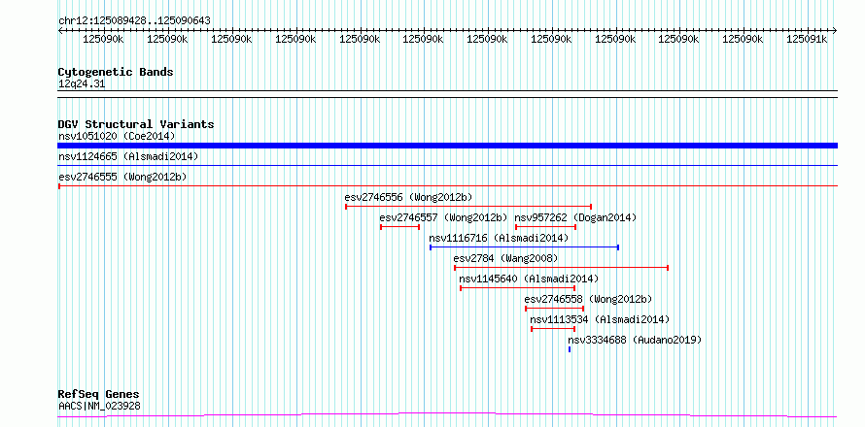
Task: Select the Cytogenetic Bands track title
Action: [x=116, y=72]
